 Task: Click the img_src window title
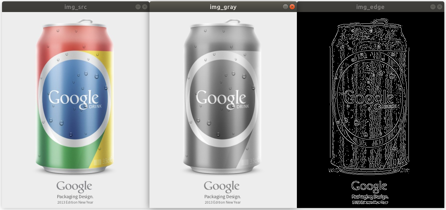[x=75, y=7]
